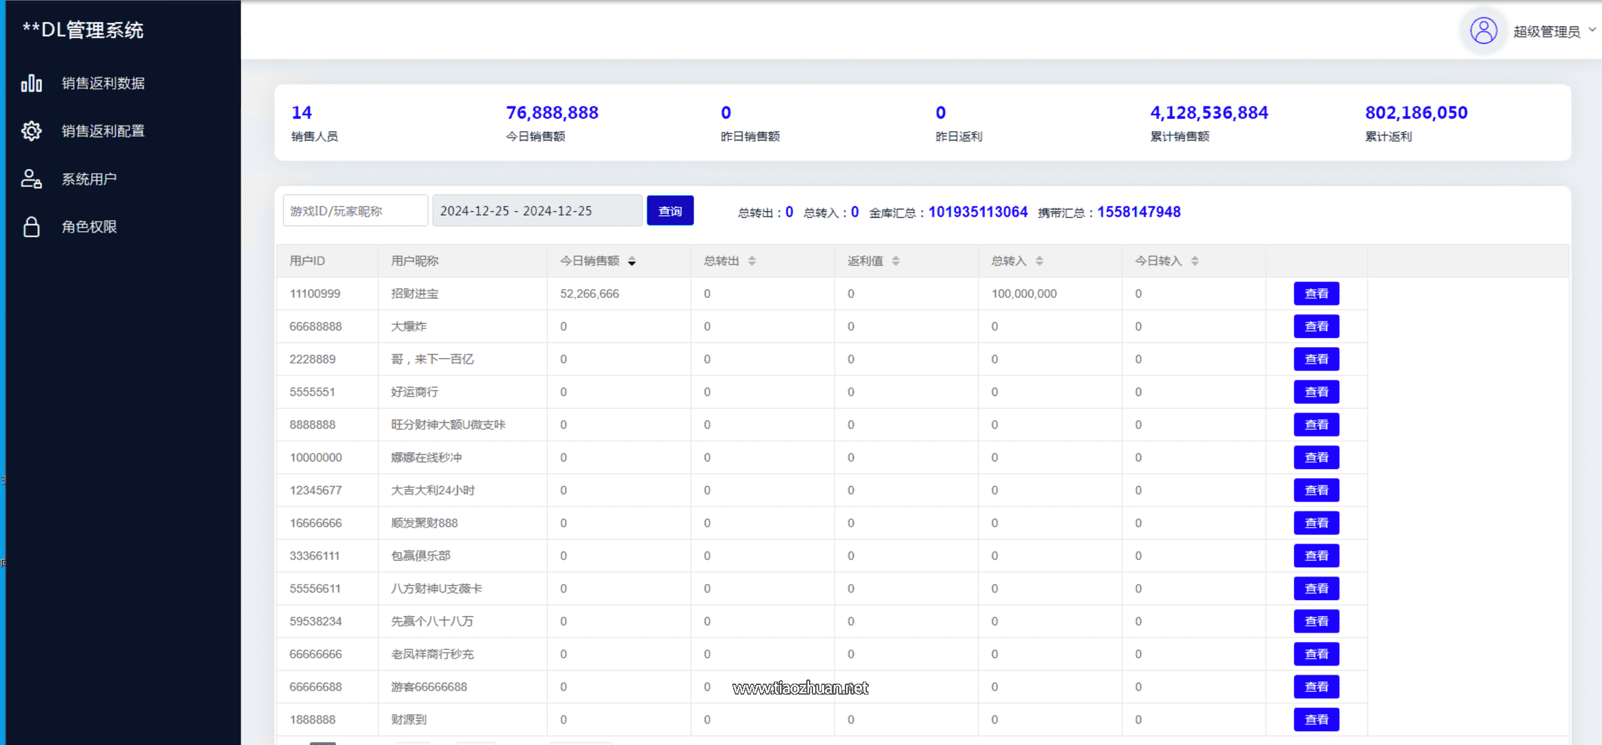Click 查看 button for user 好运商行
The image size is (1602, 745).
(1316, 392)
